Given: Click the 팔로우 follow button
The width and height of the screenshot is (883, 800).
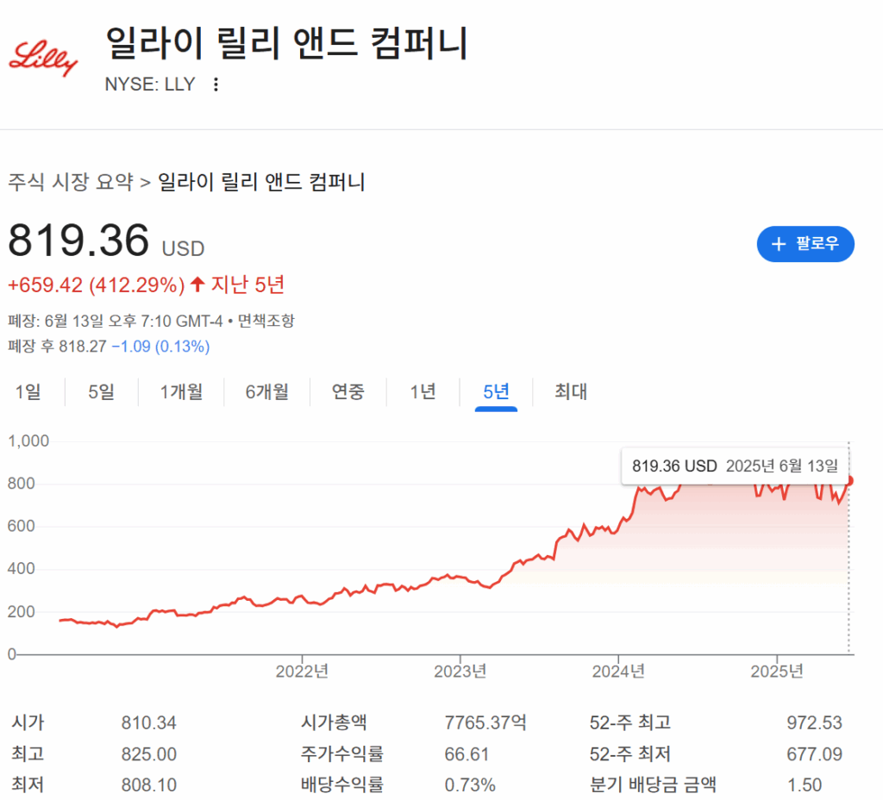Looking at the screenshot, I should pyautogui.click(x=805, y=244).
